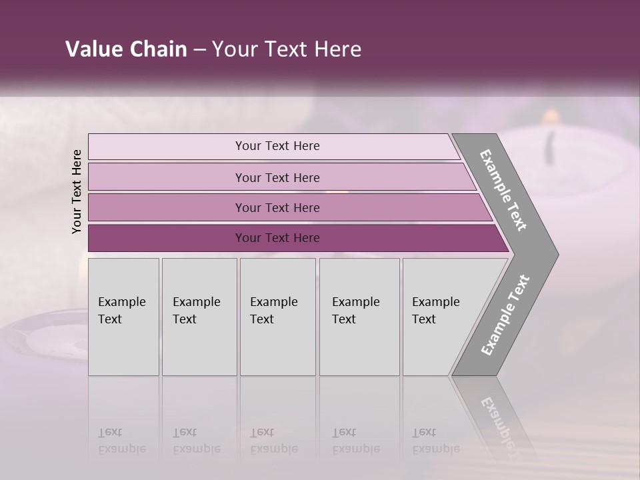Screen dimensions: 640x480
Task: Click the mirrored text below the third box
Action: [273, 441]
